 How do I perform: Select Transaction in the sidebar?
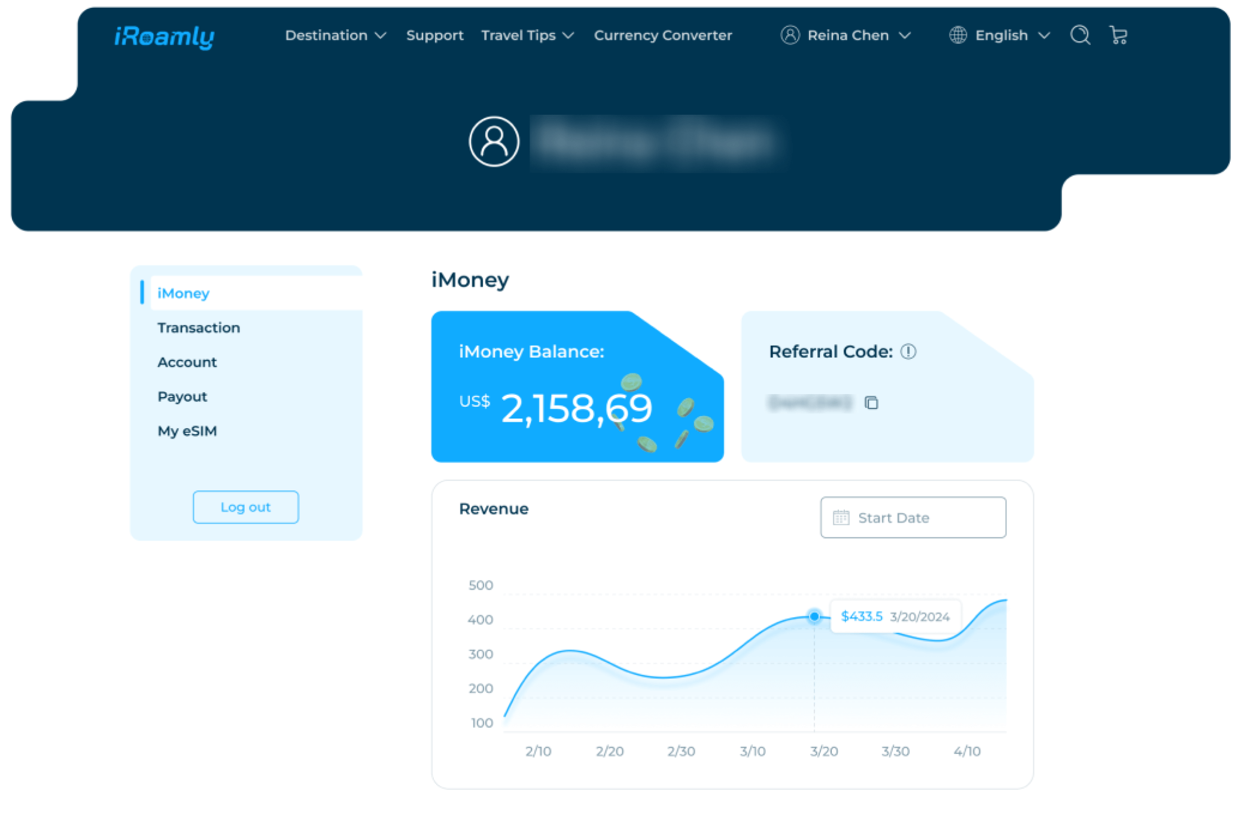click(x=199, y=328)
